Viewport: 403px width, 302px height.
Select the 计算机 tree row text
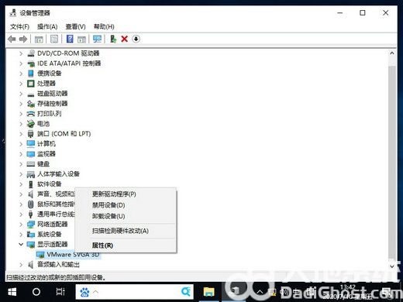pyautogui.click(x=46, y=144)
